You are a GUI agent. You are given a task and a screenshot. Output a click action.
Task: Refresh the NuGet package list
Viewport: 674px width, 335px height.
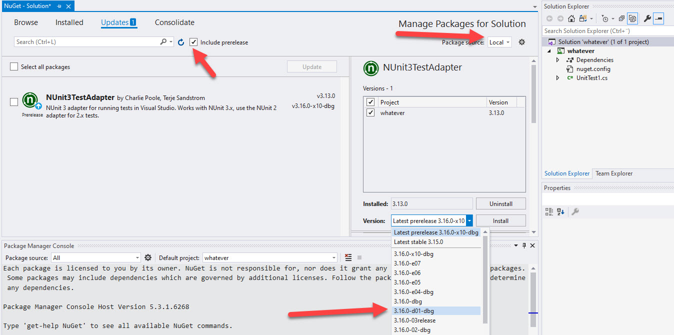click(x=181, y=42)
